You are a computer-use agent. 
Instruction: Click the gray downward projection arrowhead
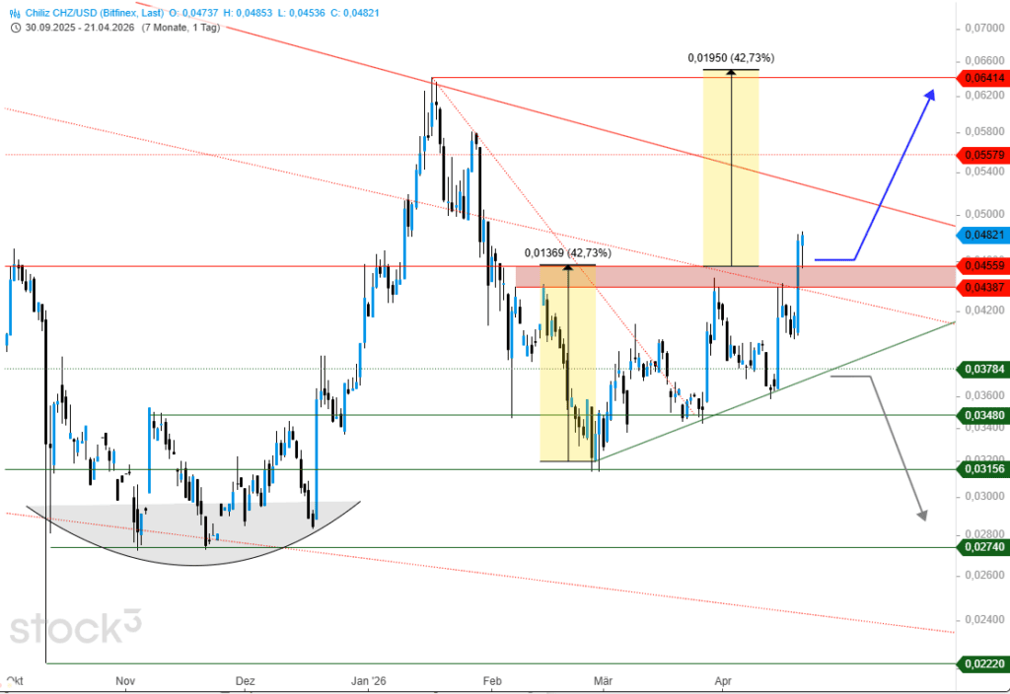click(923, 513)
